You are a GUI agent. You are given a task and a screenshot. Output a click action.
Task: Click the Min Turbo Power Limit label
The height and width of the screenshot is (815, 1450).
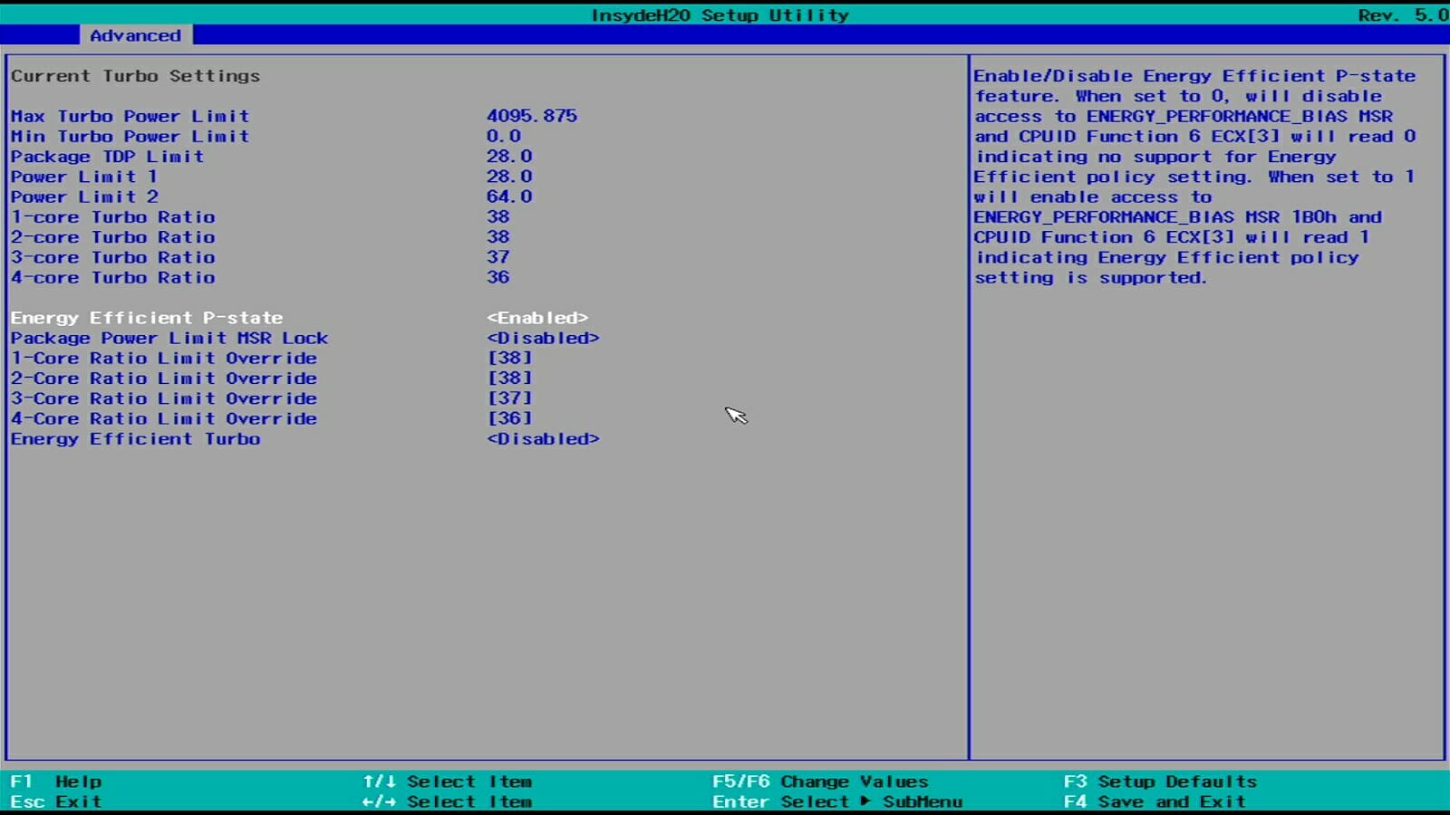pos(130,136)
